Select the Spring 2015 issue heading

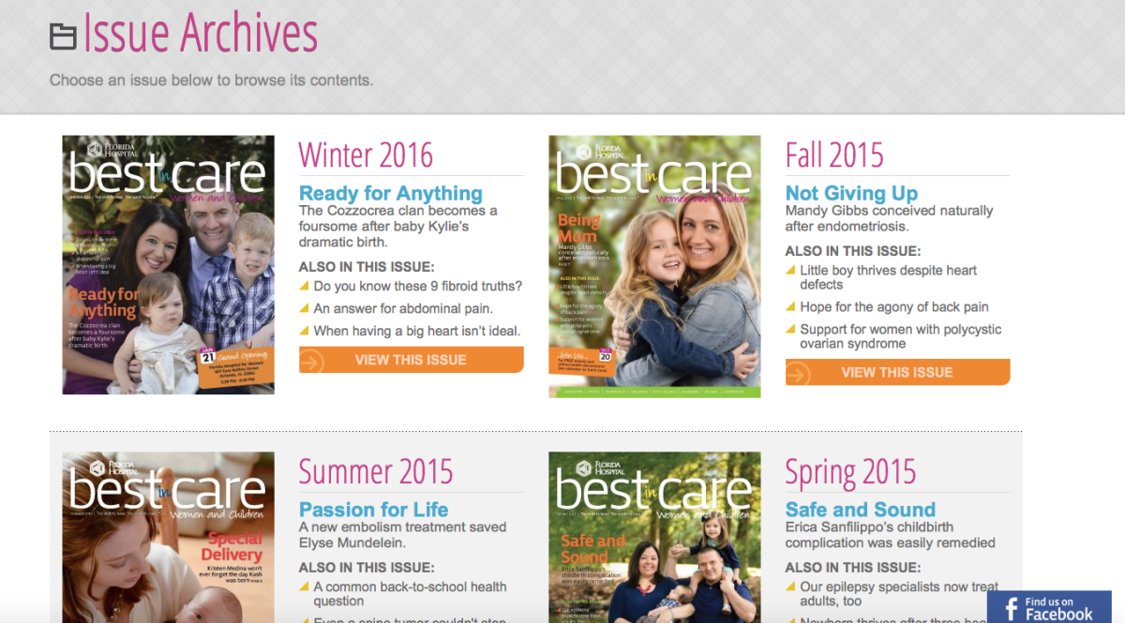coord(850,471)
